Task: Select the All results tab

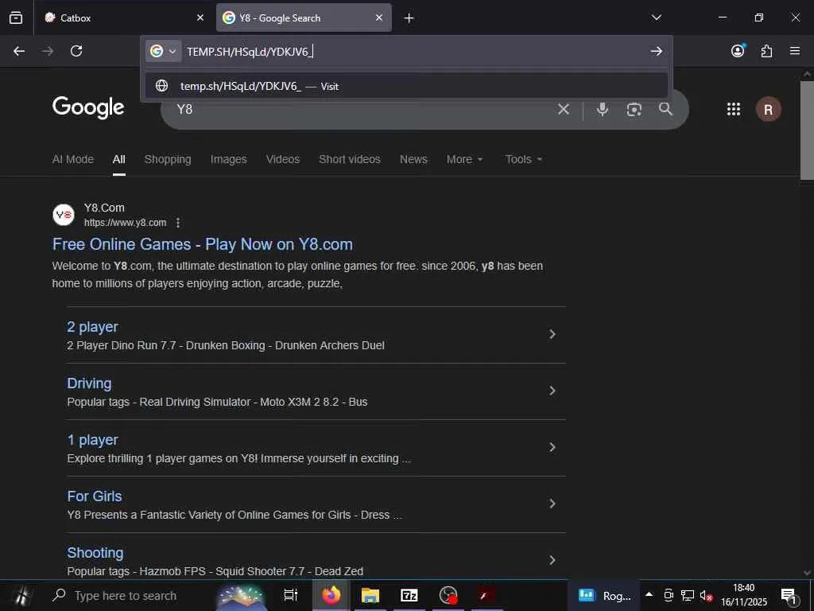Action: 119,159
